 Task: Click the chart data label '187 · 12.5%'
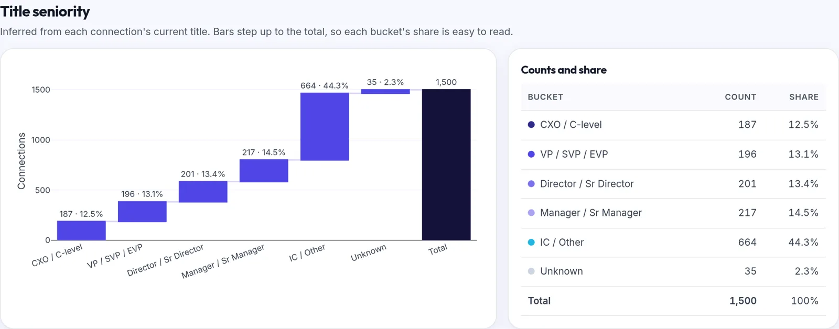pyautogui.click(x=81, y=214)
